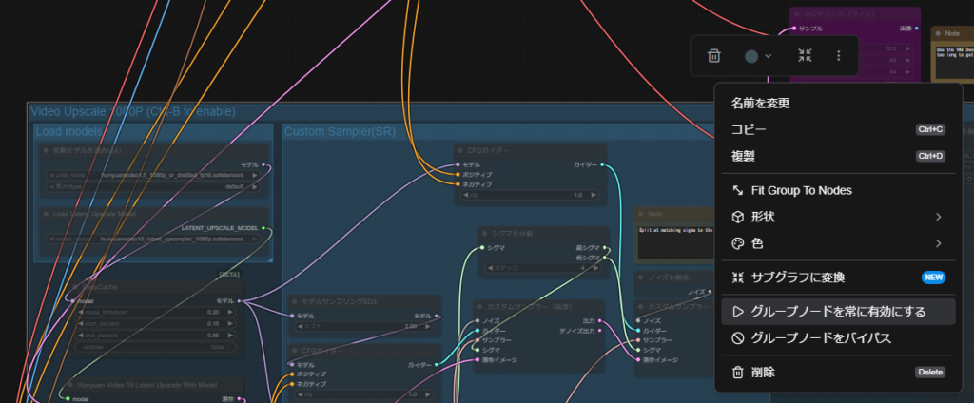Expand the 形状 submenu
The width and height of the screenshot is (974, 403).
coord(835,217)
